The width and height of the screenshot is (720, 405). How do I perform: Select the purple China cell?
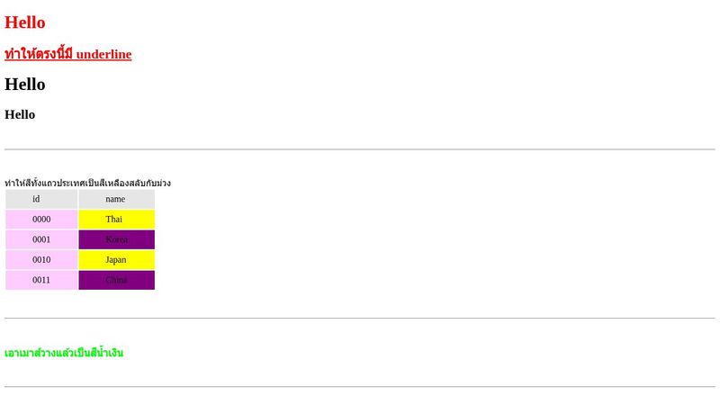(x=116, y=280)
